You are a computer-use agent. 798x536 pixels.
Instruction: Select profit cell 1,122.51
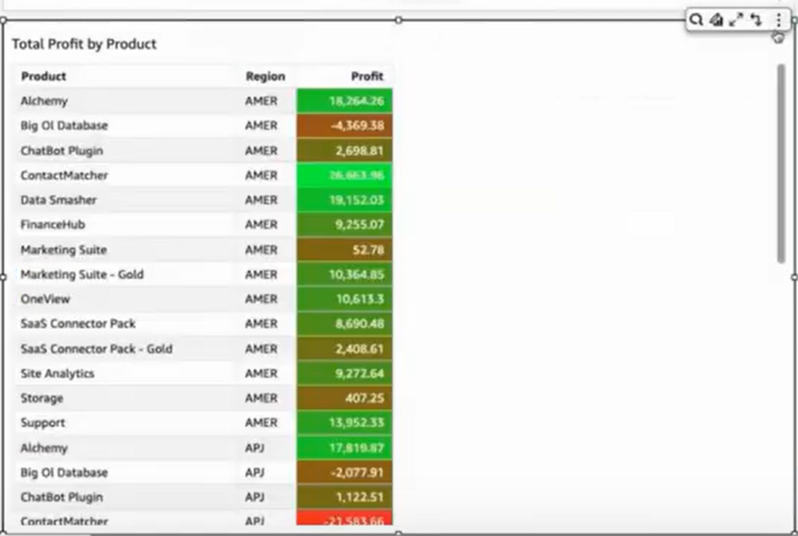pos(344,497)
